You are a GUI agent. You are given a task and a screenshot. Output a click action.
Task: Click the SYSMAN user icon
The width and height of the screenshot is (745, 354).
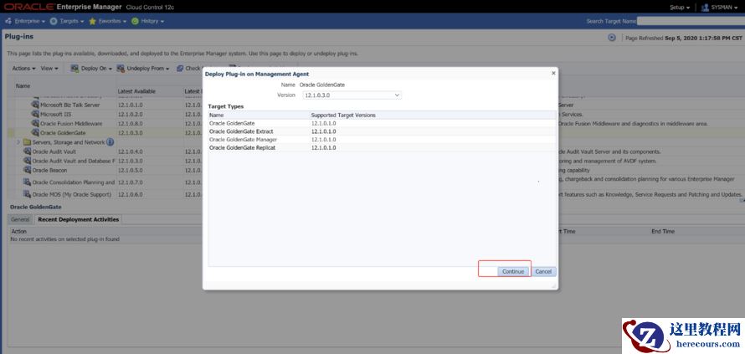click(x=705, y=8)
